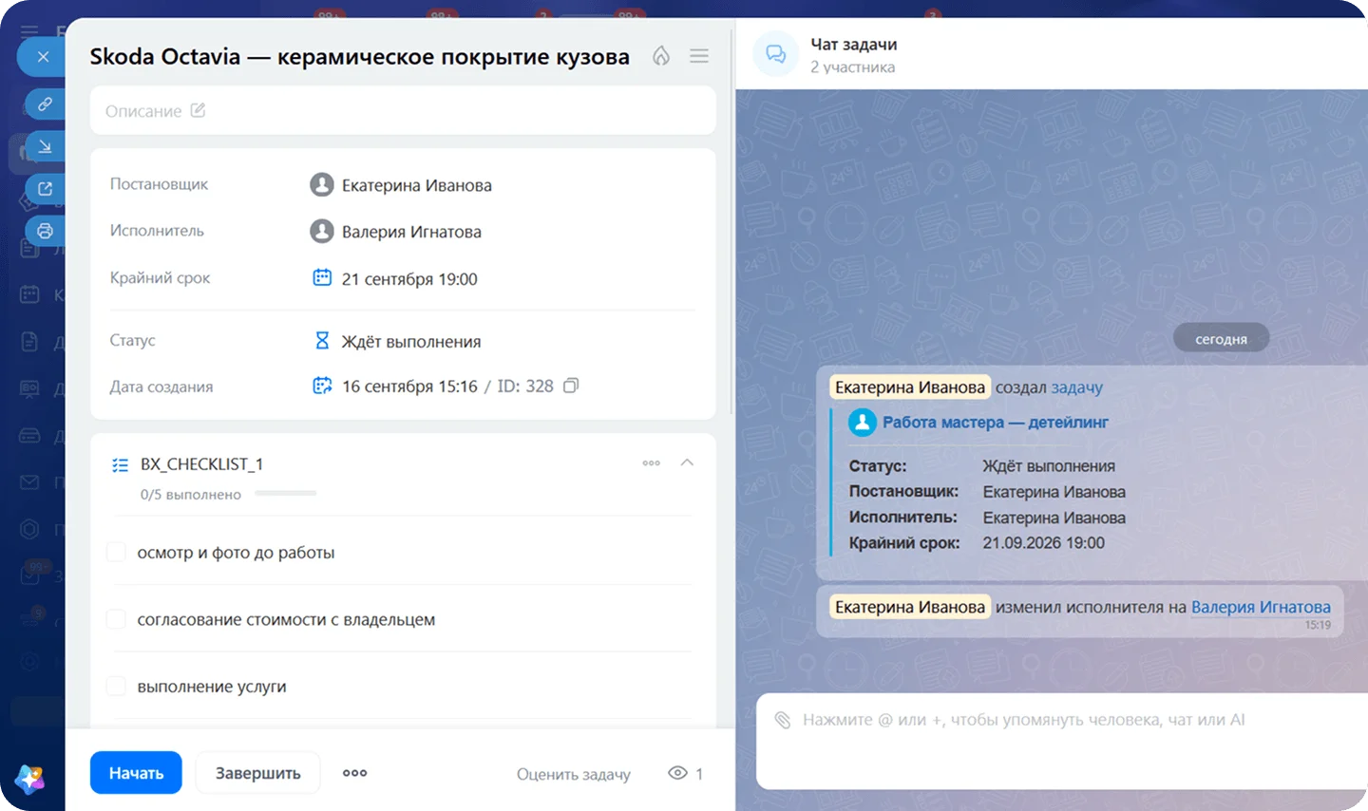Change deadline '21 сентября 19:00'
The width and height of the screenshot is (1368, 811).
pyautogui.click(x=409, y=279)
